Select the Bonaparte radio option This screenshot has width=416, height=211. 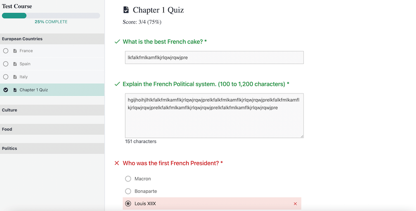[128, 191]
